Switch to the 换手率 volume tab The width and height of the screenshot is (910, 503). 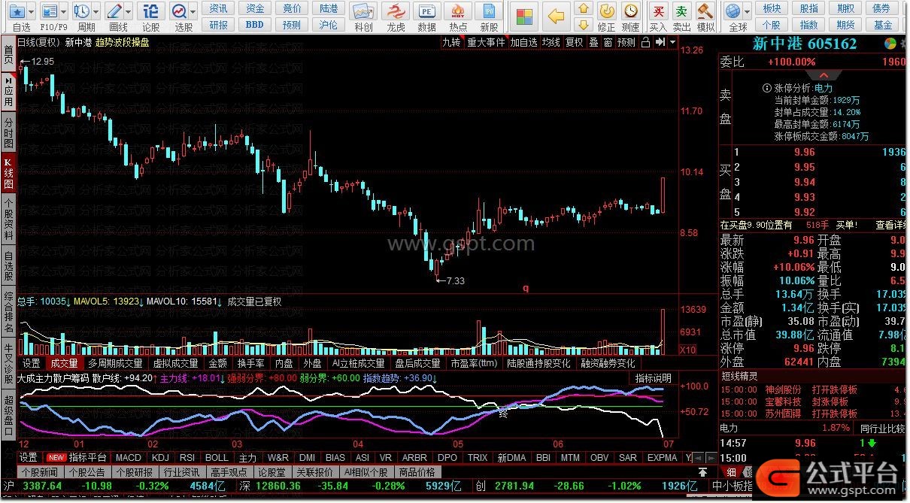(x=252, y=363)
